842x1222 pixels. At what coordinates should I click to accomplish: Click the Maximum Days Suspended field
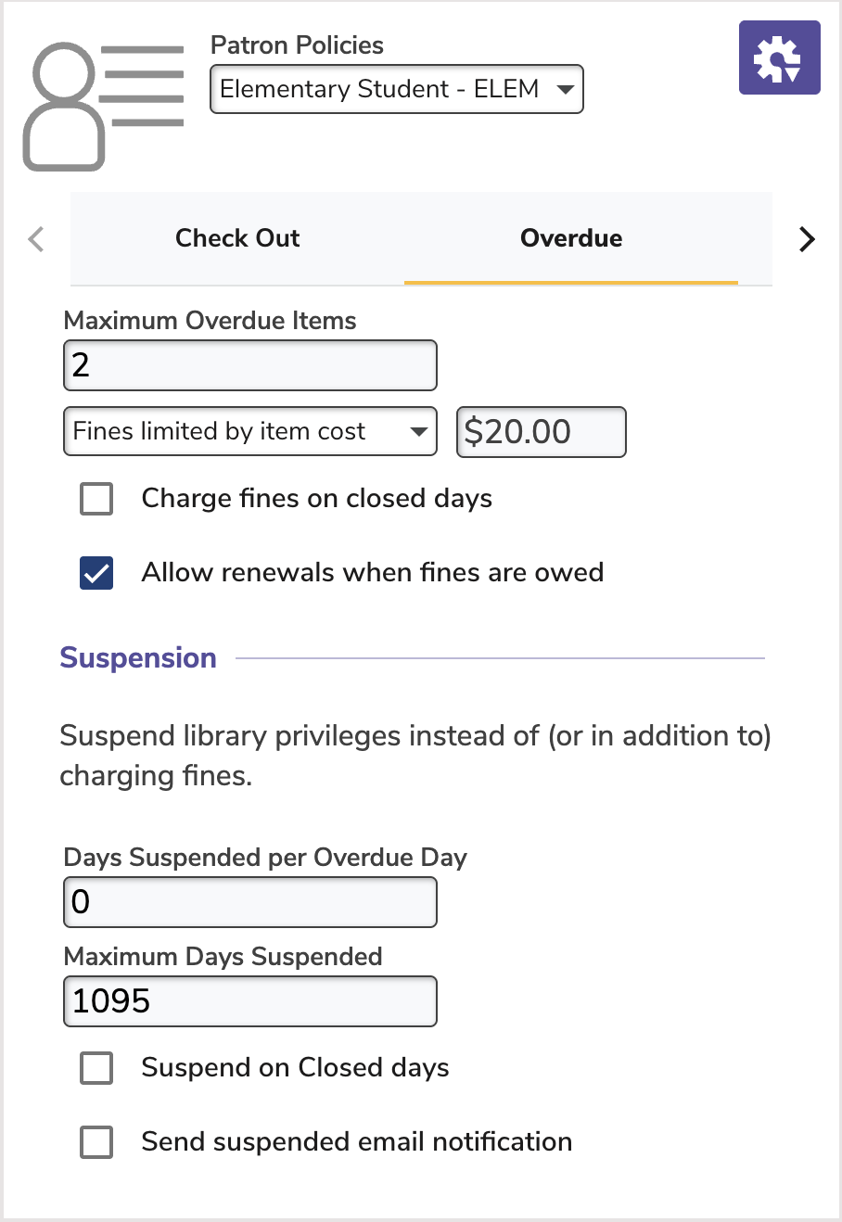click(x=249, y=1001)
